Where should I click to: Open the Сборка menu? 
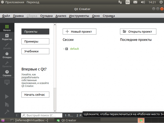(x=32, y=16)
